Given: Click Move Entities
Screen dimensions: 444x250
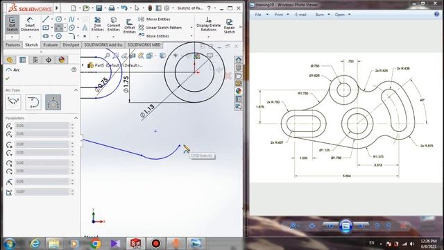Looking at the screenshot, I should [x=154, y=36].
